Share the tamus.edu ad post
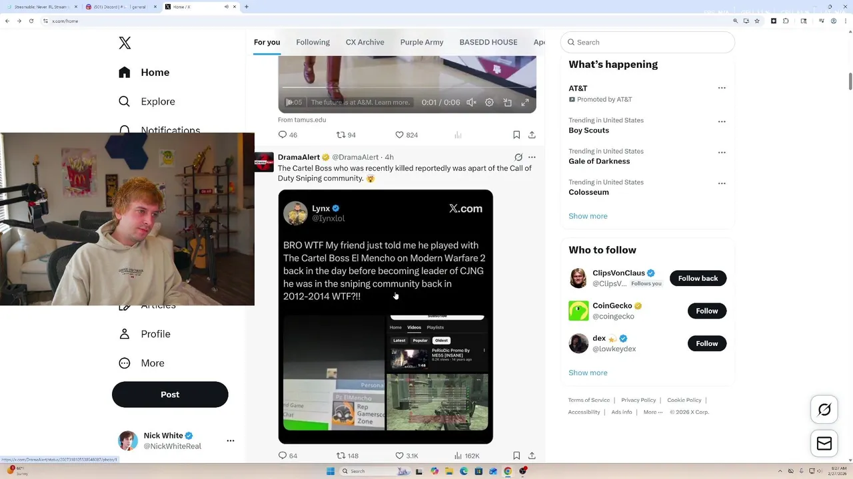This screenshot has width=853, height=479. point(532,134)
